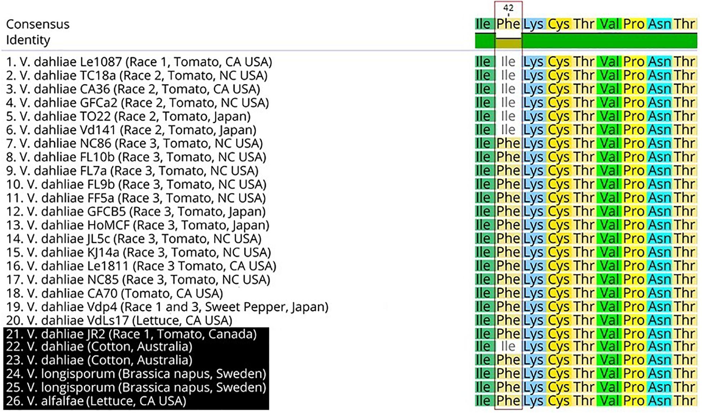Image resolution: width=702 pixels, height=413 pixels.
Task: Select sequence 20 V. dahliae VdLs17
Action: tap(119, 320)
